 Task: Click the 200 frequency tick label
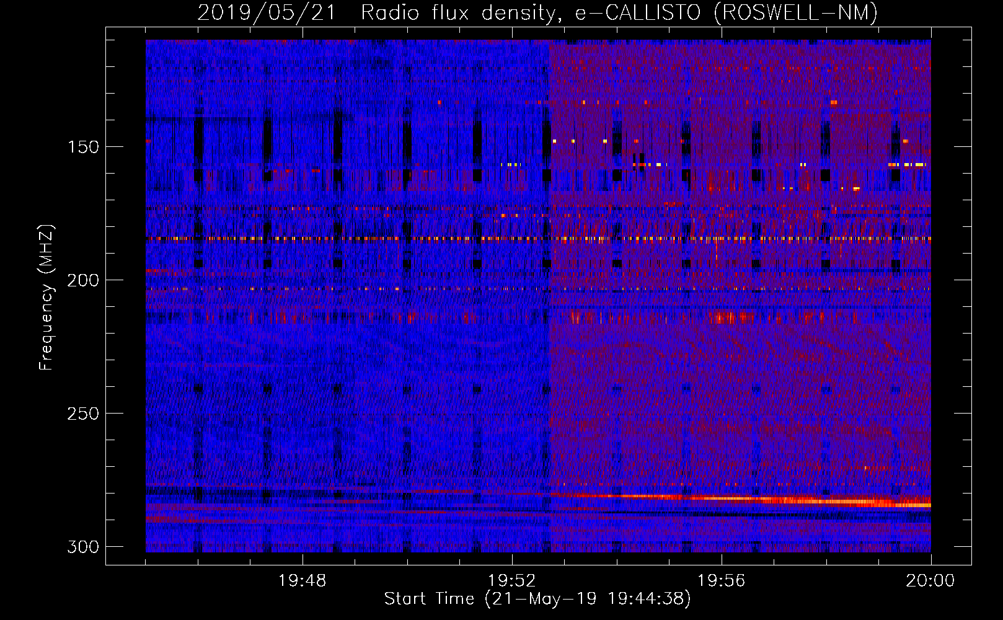[83, 280]
